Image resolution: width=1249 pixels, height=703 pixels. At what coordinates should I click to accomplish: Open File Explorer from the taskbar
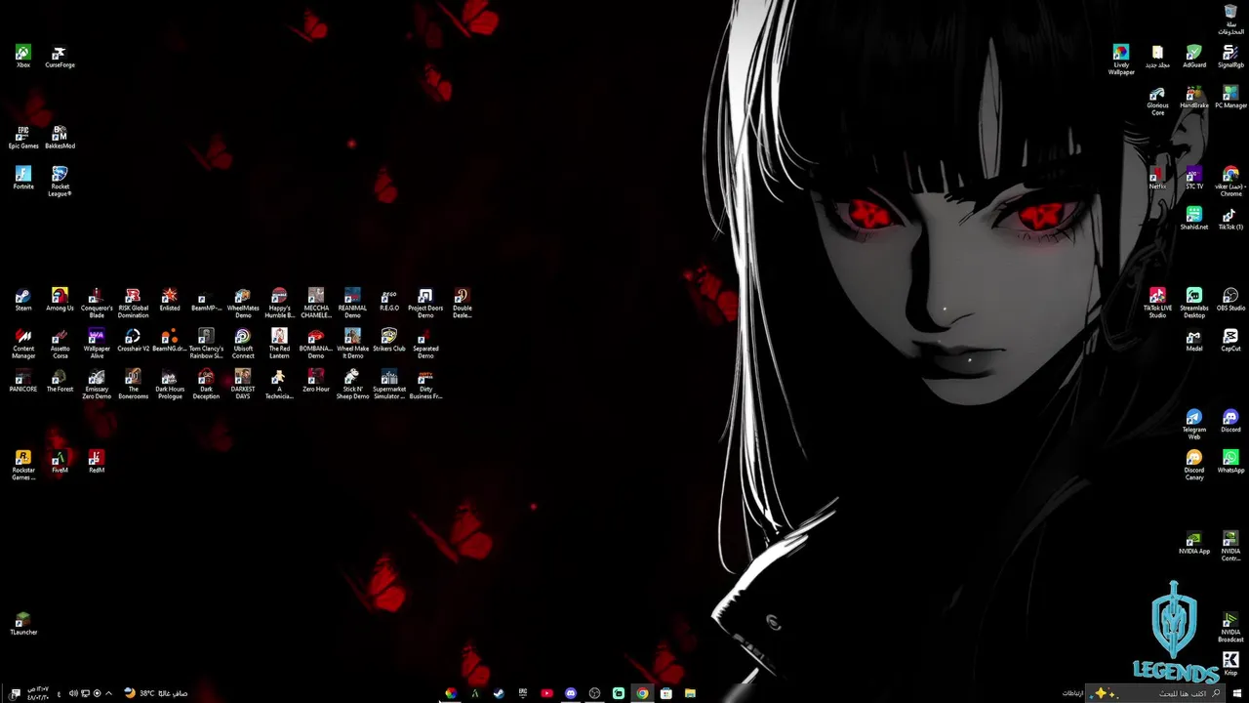coord(690,693)
